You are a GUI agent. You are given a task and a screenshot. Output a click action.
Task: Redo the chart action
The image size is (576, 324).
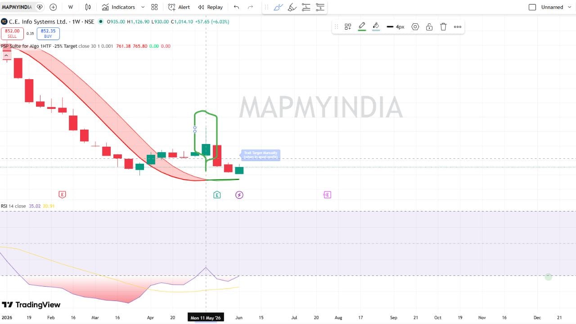point(251,7)
